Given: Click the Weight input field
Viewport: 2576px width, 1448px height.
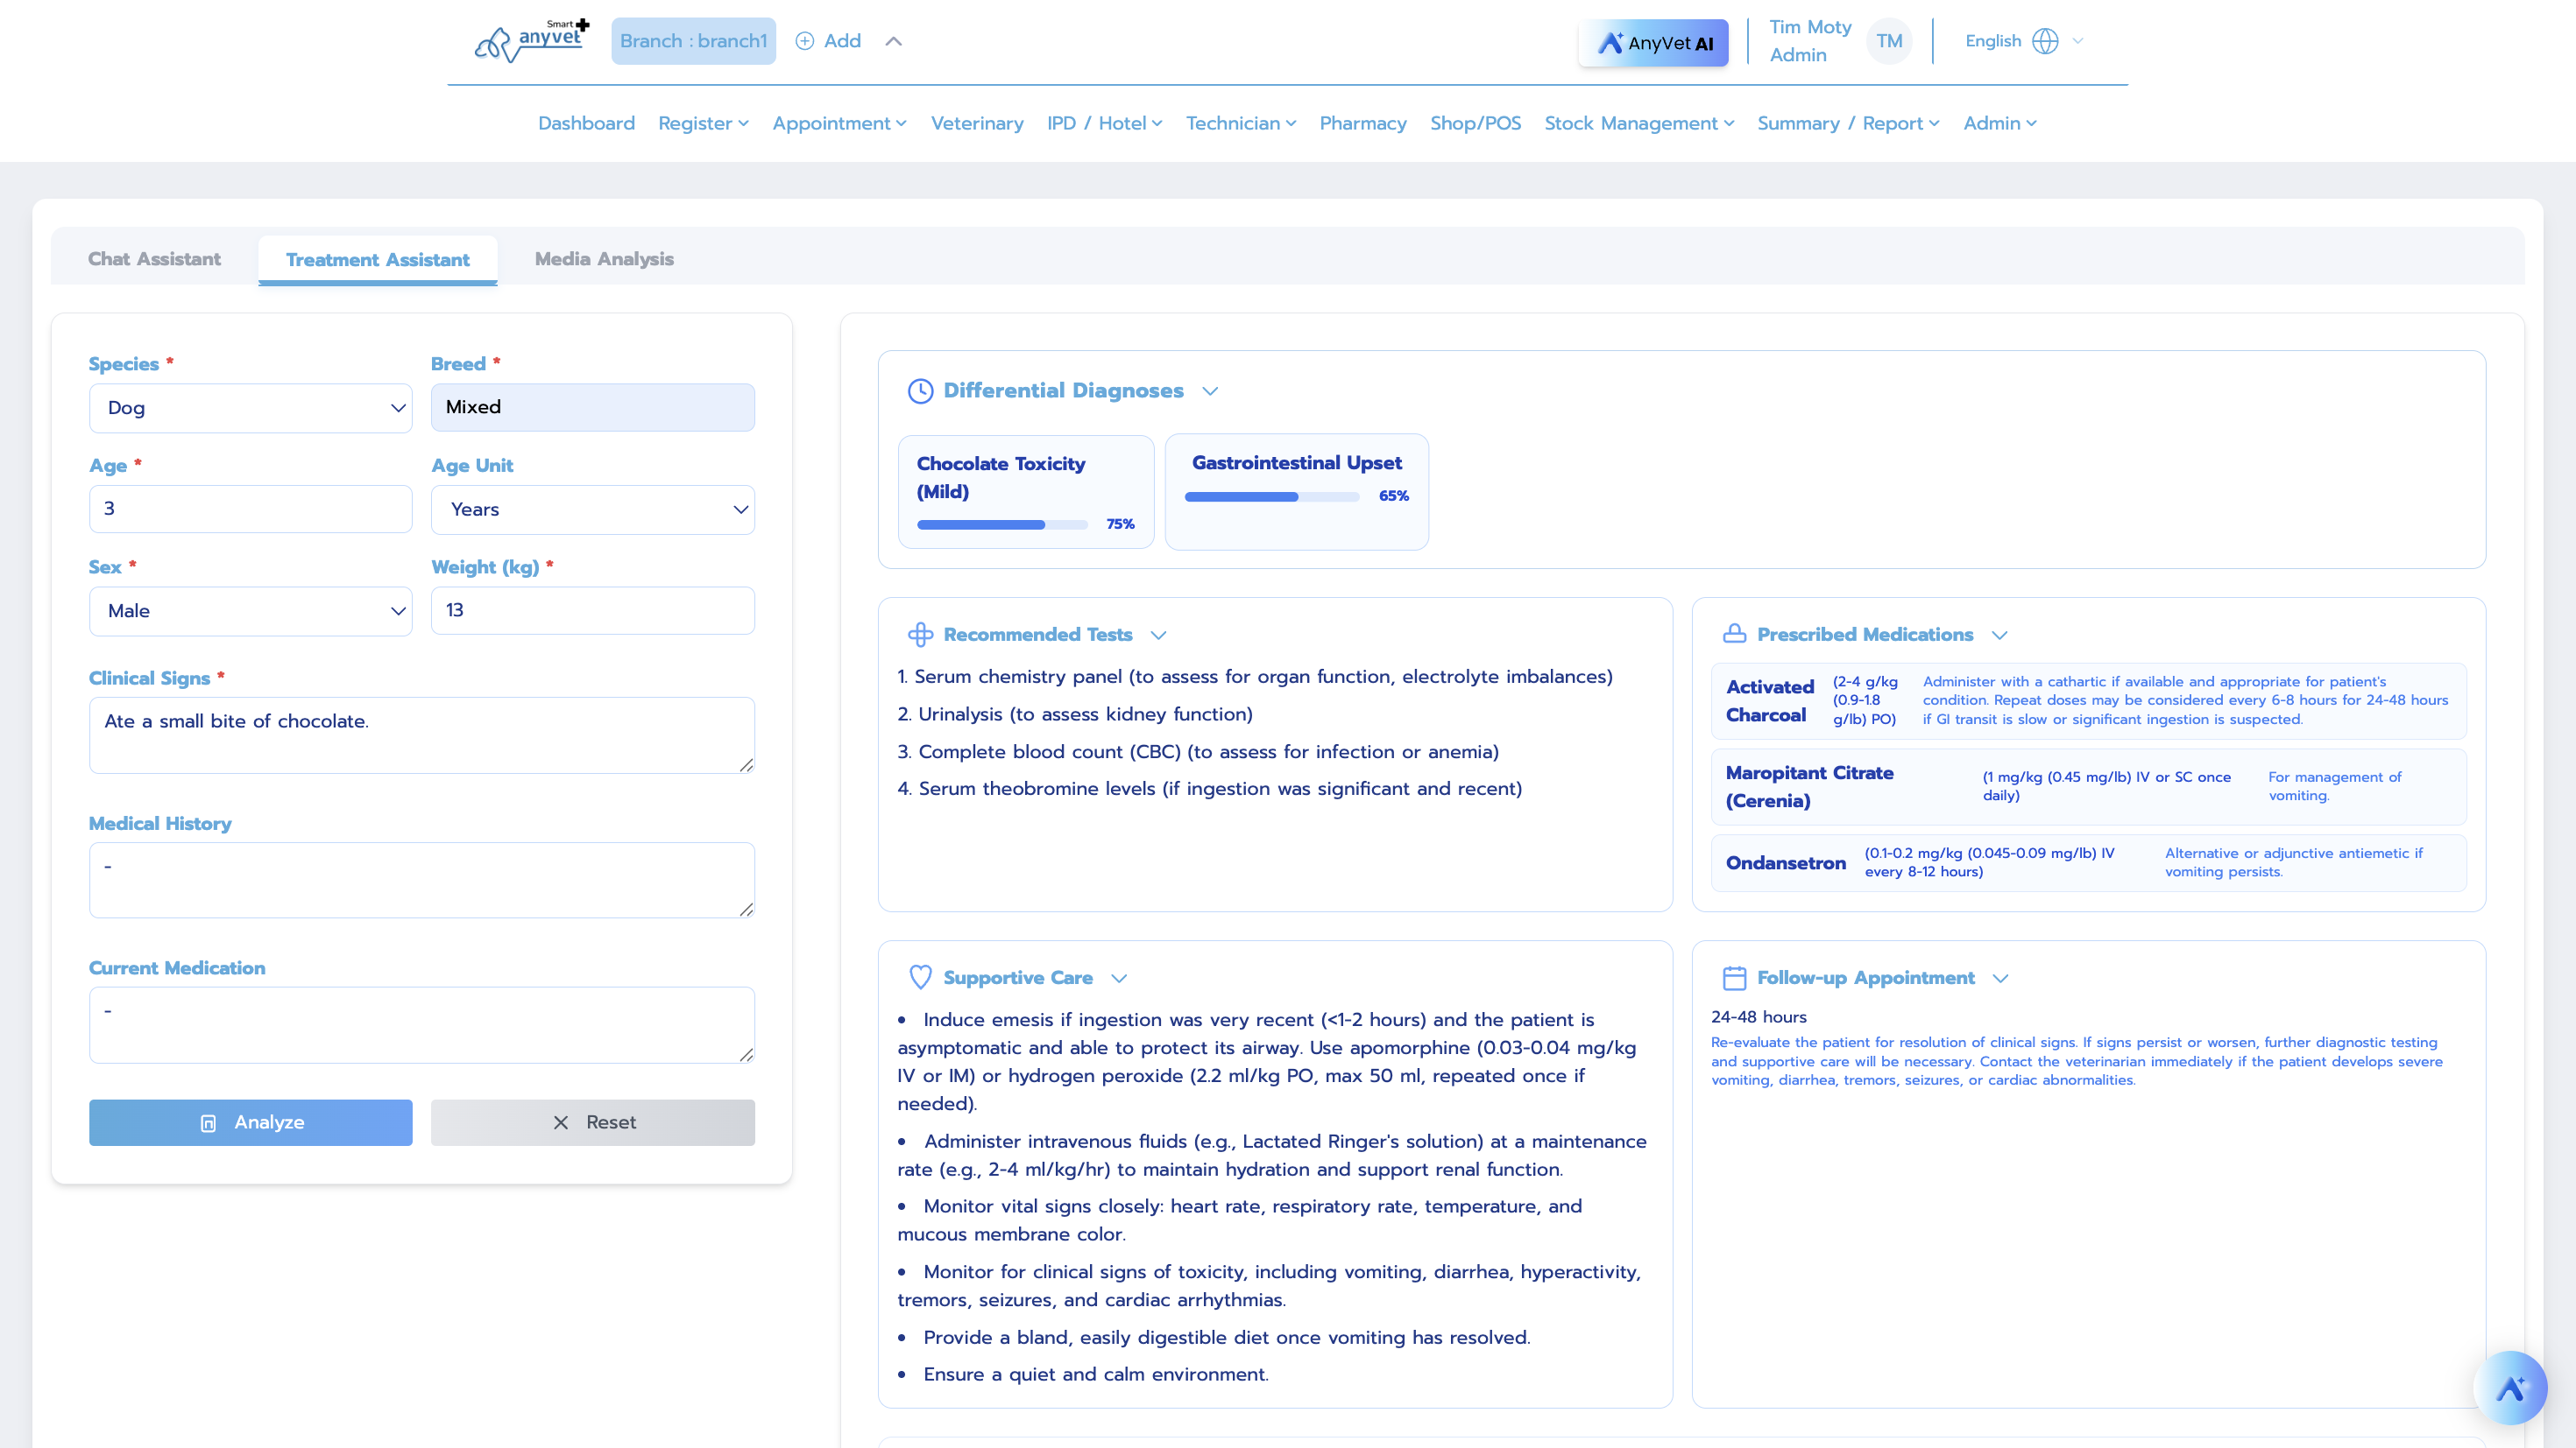Looking at the screenshot, I should [592, 609].
